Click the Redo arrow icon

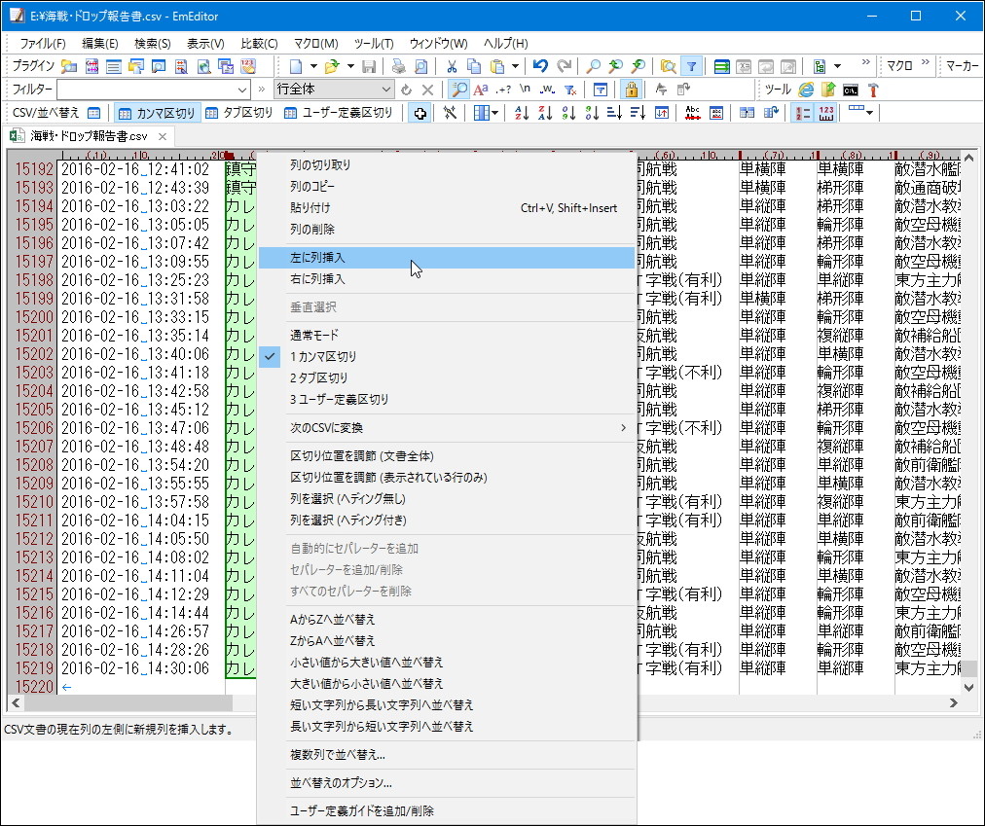565,66
